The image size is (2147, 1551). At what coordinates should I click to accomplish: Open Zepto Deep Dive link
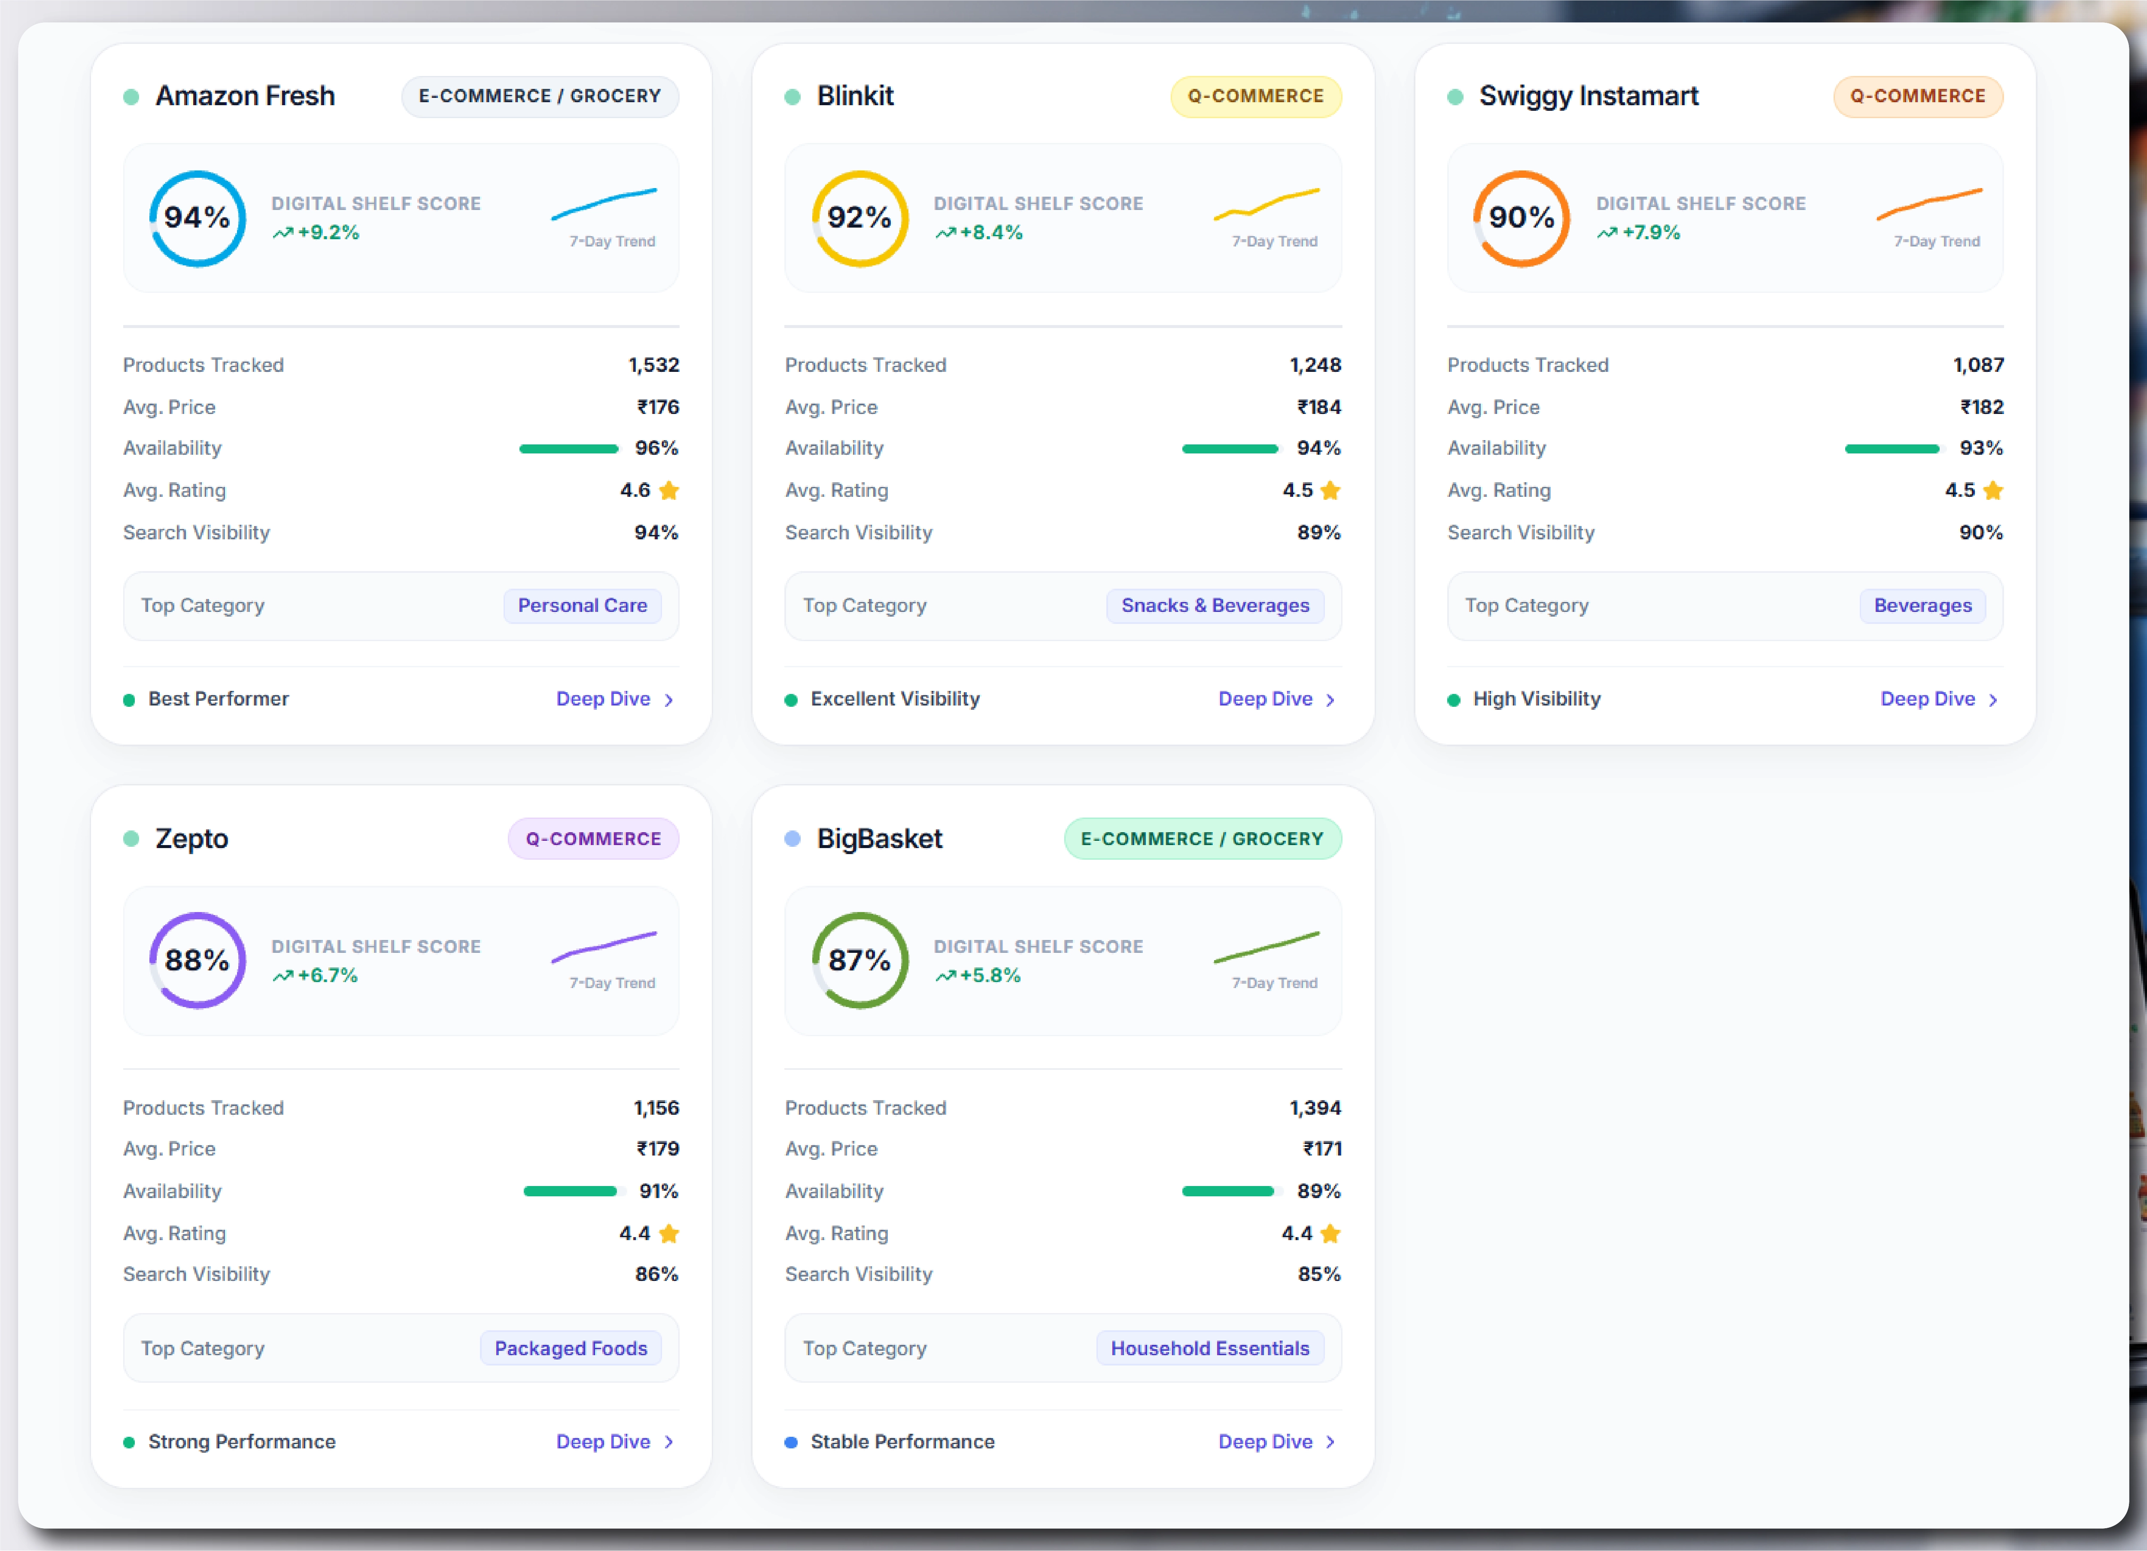point(614,1441)
